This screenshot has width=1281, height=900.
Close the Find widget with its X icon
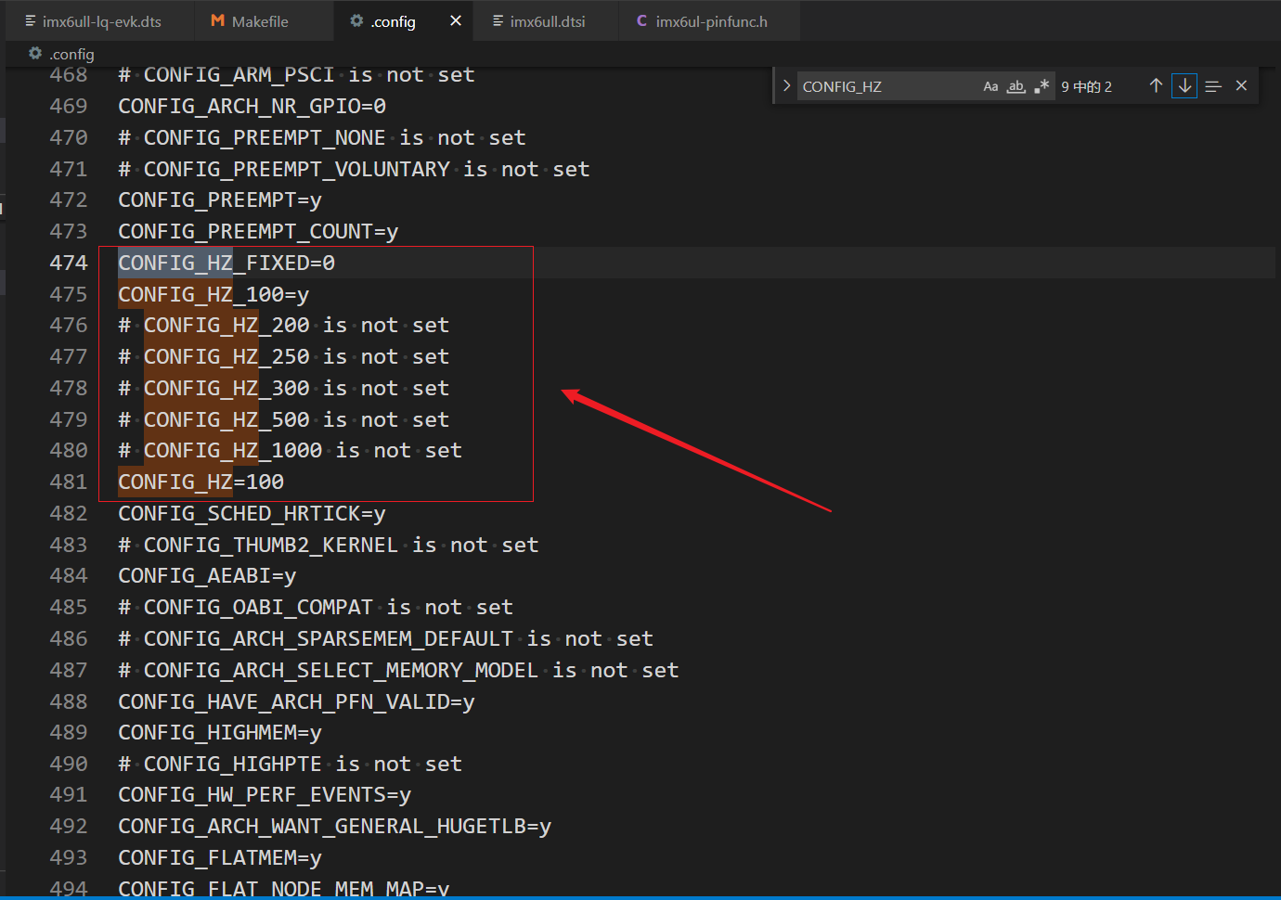click(1241, 85)
